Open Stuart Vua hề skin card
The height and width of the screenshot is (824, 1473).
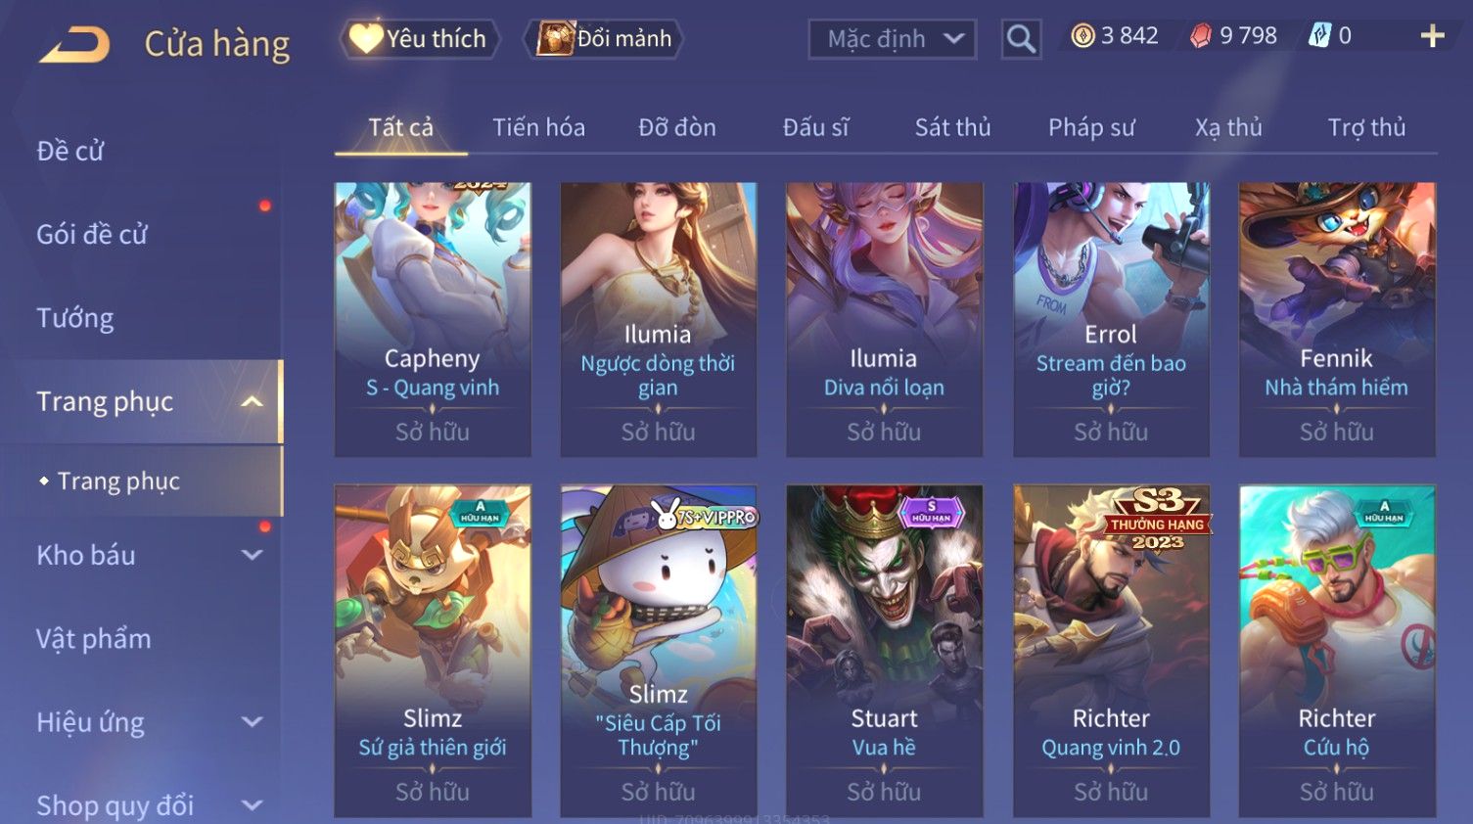click(x=884, y=651)
